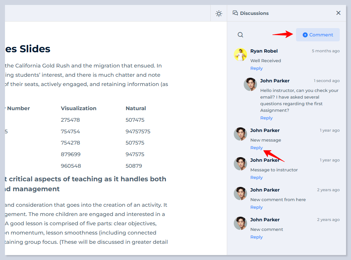Reply to 'New comment from here'
The height and width of the screenshot is (260, 351).
pyautogui.click(x=257, y=207)
